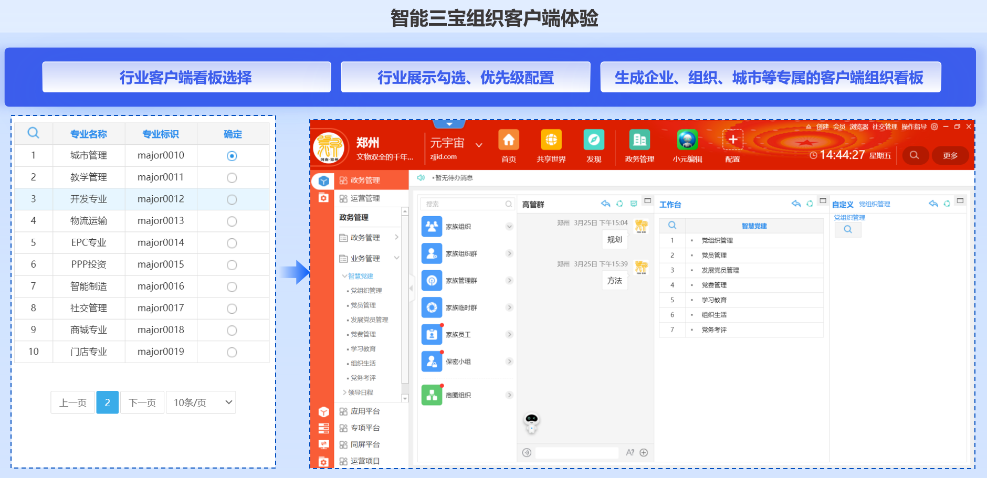Open the 应用平台 menu item
The image size is (987, 478).
tap(365, 411)
